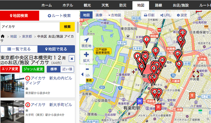Open アイカサ 新大手町ビル result link
This screenshot has height=123, width=211.
[x=51, y=105]
